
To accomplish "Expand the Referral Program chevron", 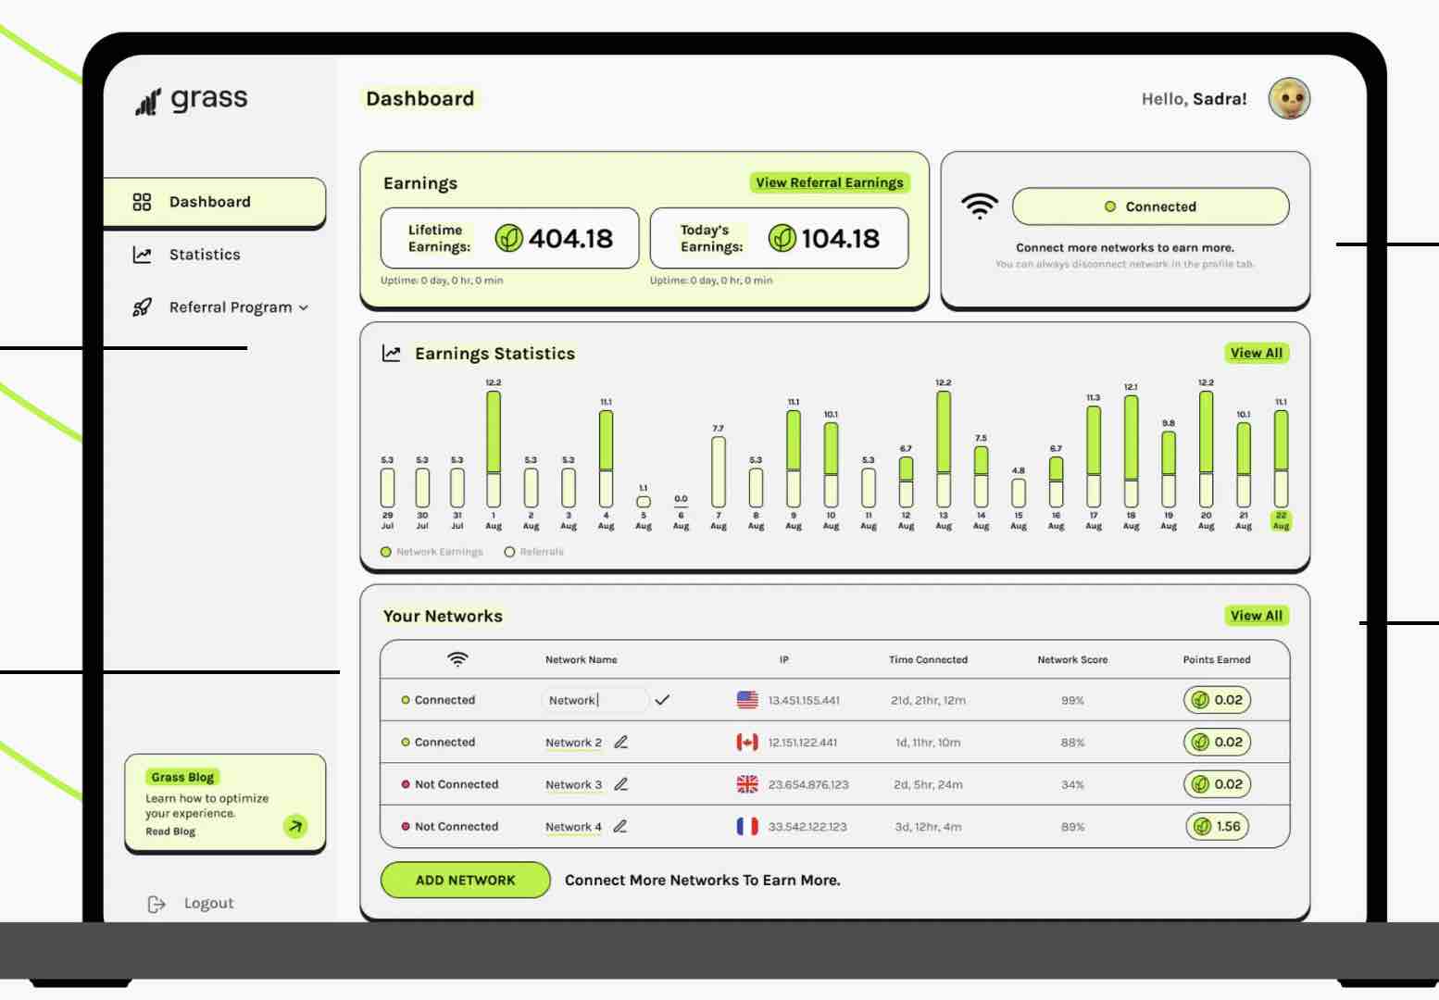I will pyautogui.click(x=304, y=307).
